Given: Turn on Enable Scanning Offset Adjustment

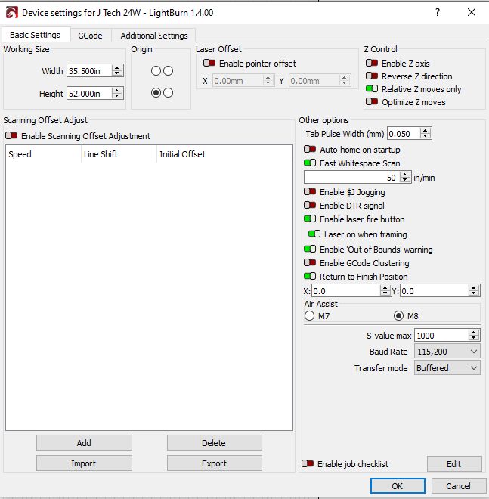Looking at the screenshot, I should coord(11,136).
